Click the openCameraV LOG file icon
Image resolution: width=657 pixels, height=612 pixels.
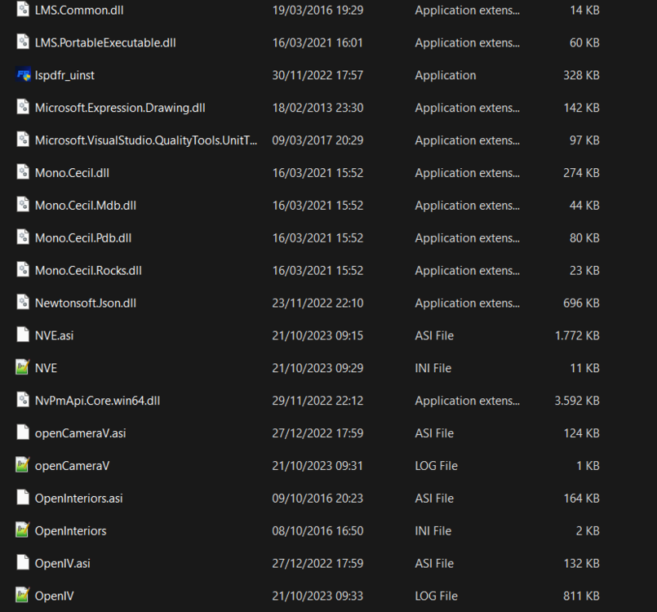coord(23,465)
